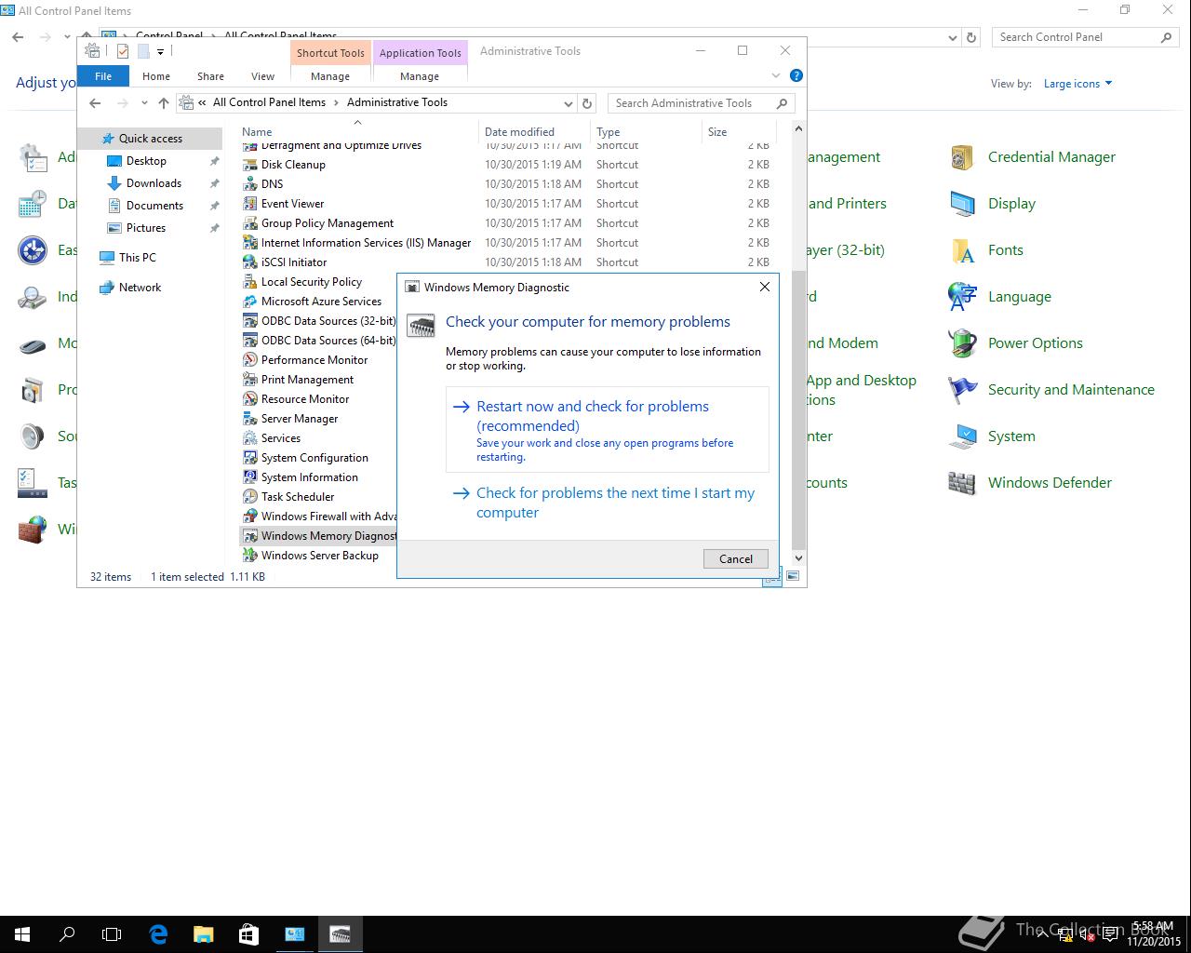Screen dimensions: 1191x953
Task: Select the IIS Manager icon
Action: [x=249, y=243]
